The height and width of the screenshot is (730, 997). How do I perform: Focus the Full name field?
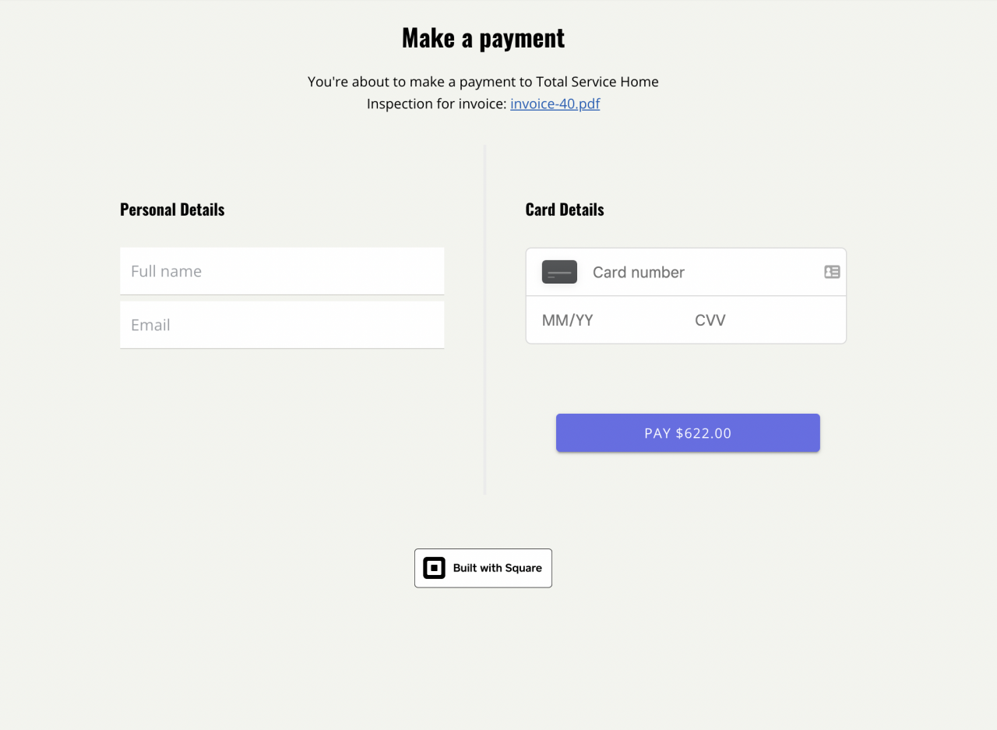coord(282,271)
